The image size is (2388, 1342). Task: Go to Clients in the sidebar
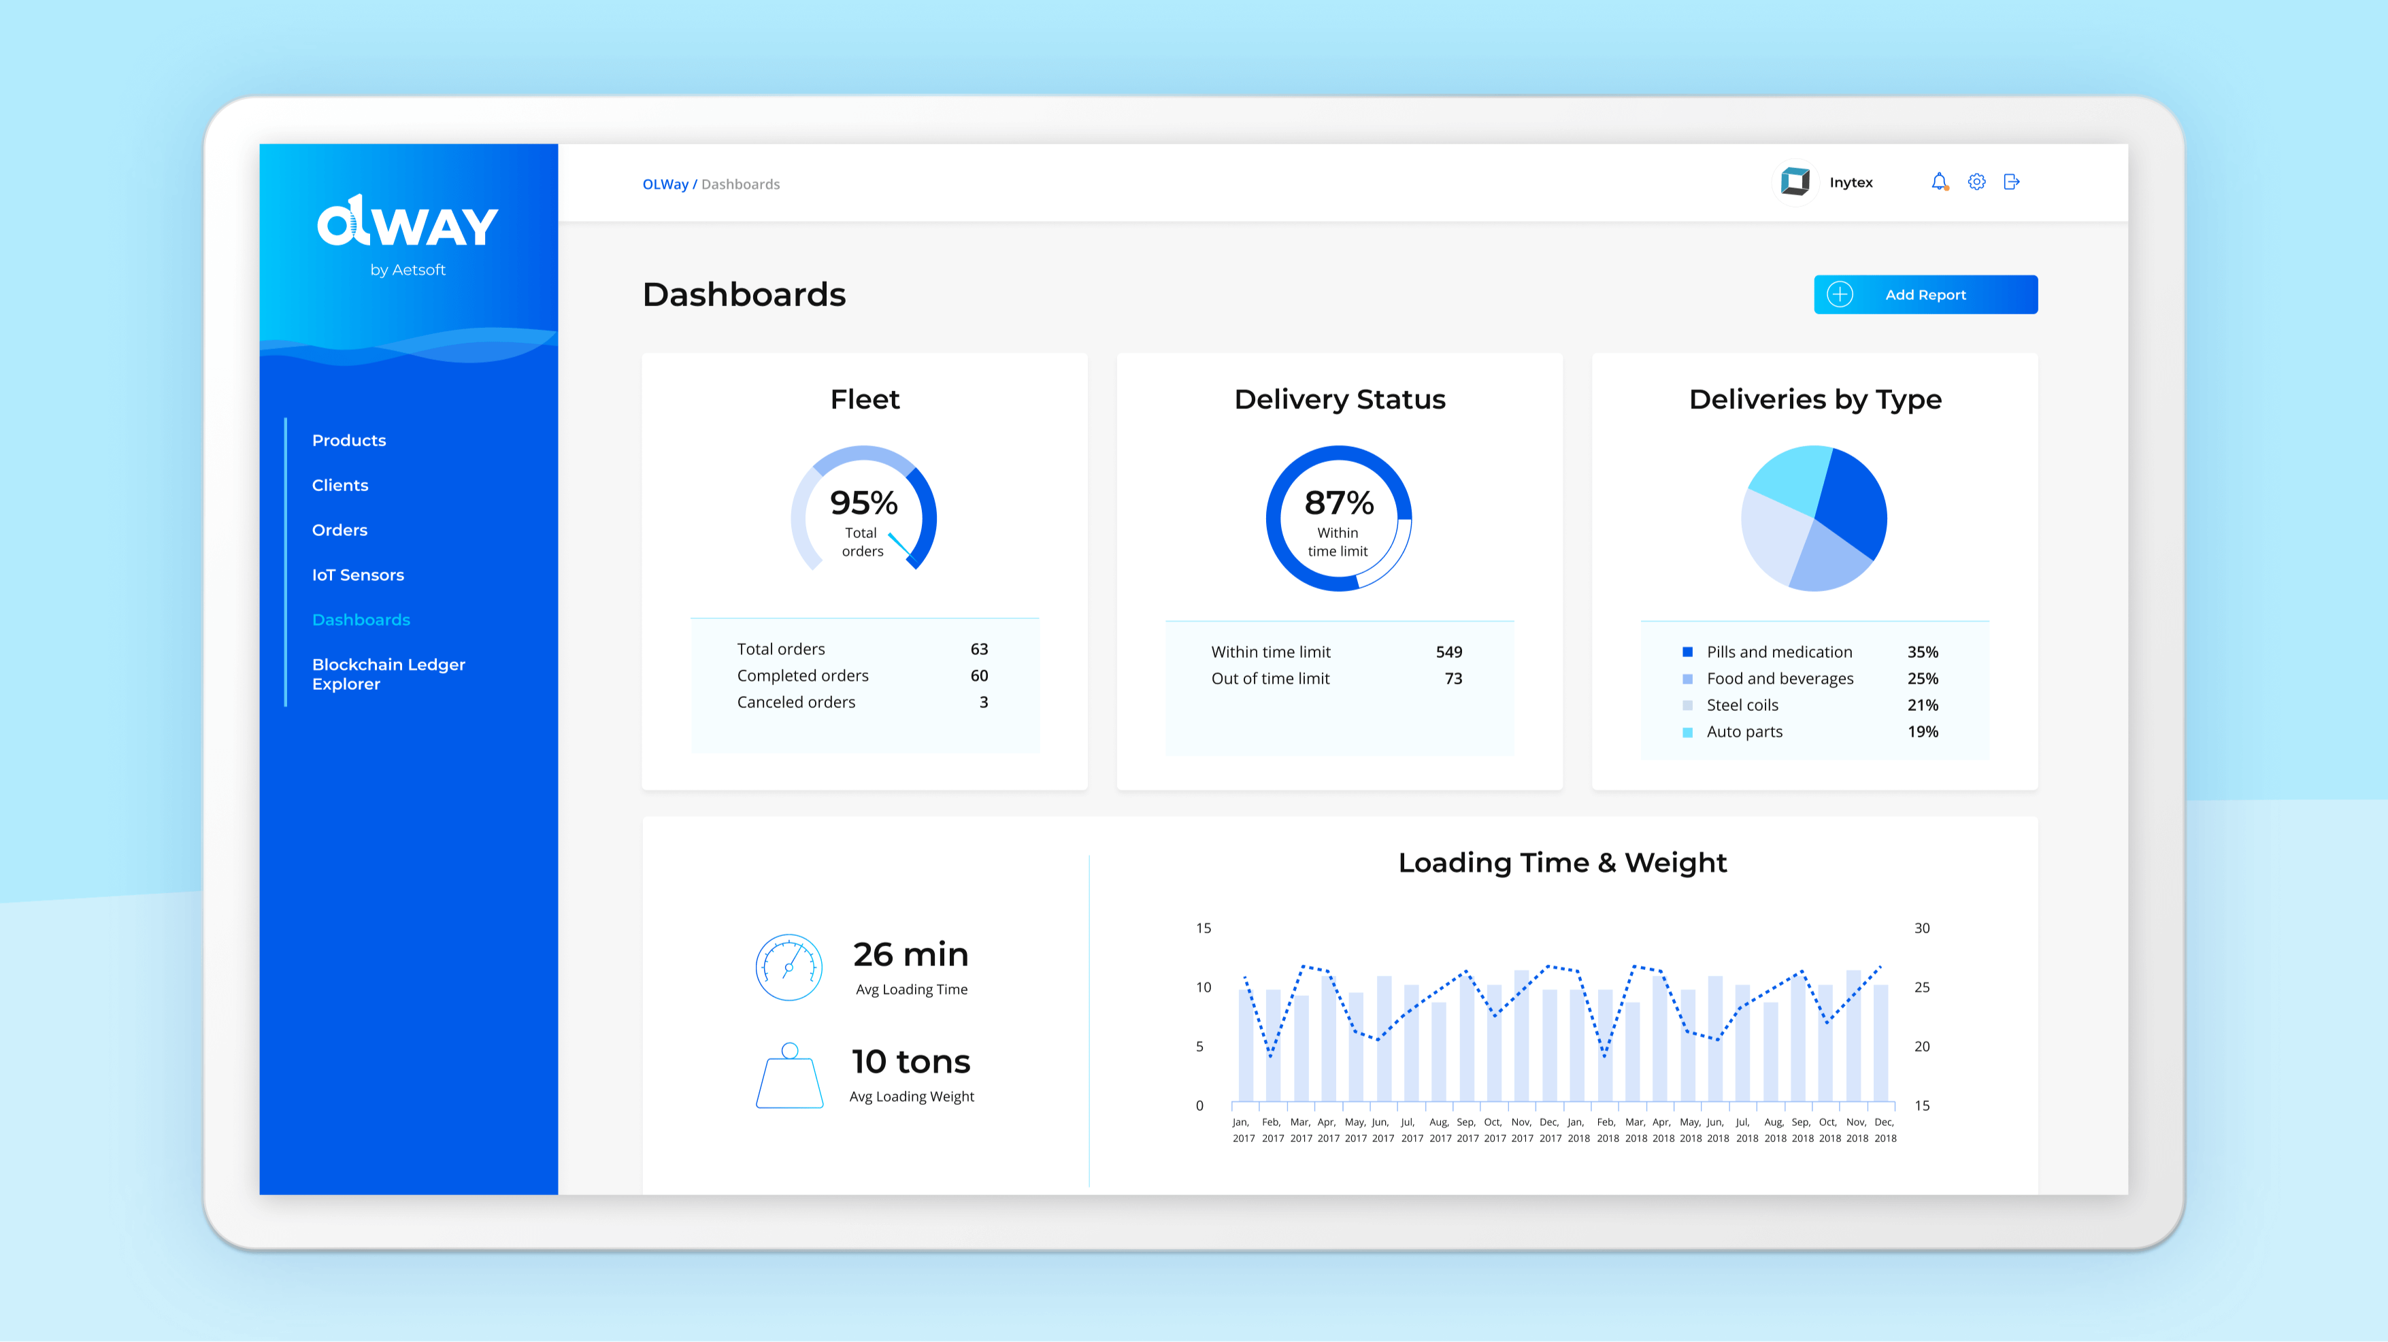click(x=339, y=485)
